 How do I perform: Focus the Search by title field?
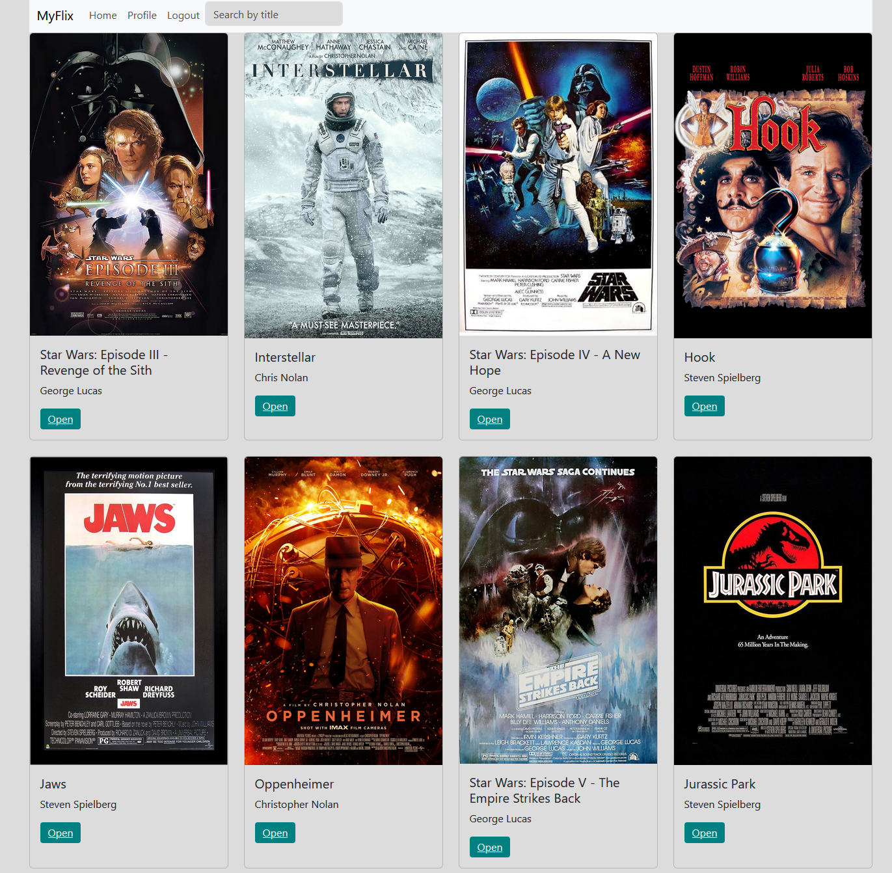pos(274,14)
